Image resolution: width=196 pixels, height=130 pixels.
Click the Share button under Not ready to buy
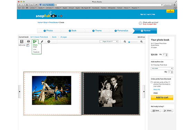coord(168,111)
